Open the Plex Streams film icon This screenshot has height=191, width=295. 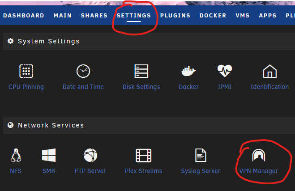pos(144,155)
